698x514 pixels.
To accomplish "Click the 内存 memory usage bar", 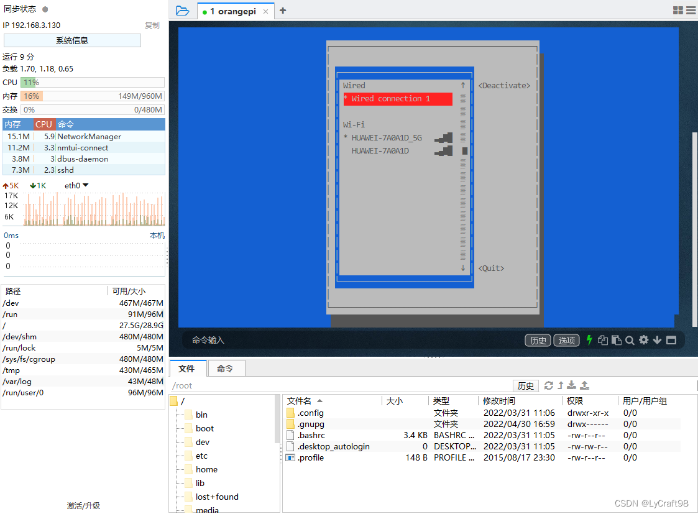I will pos(93,96).
